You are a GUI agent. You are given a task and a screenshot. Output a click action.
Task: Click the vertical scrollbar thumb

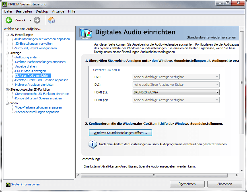coord(242,83)
